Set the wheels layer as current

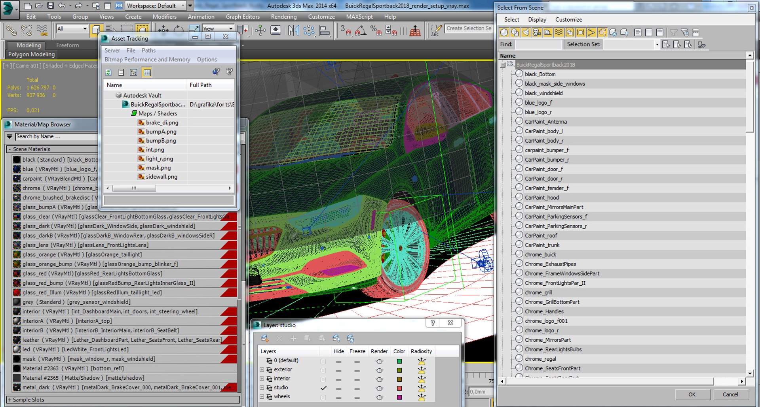323,397
